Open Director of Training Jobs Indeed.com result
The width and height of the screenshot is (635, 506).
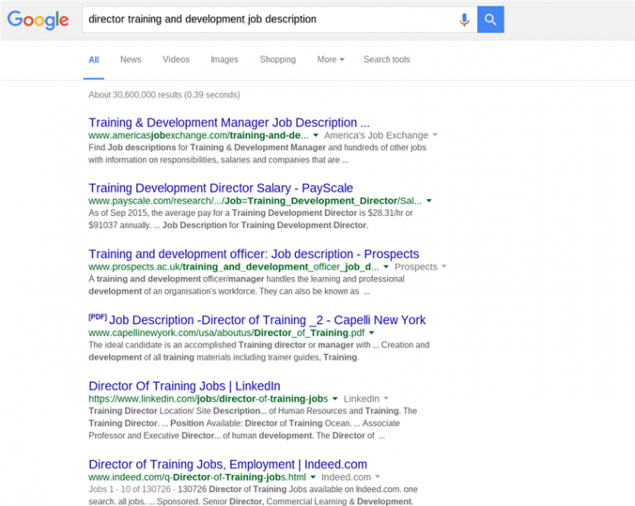pos(227,465)
